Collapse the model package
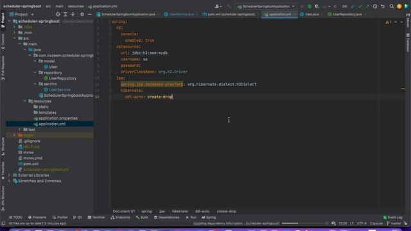The height and width of the screenshot is (231, 411). tap(35, 61)
